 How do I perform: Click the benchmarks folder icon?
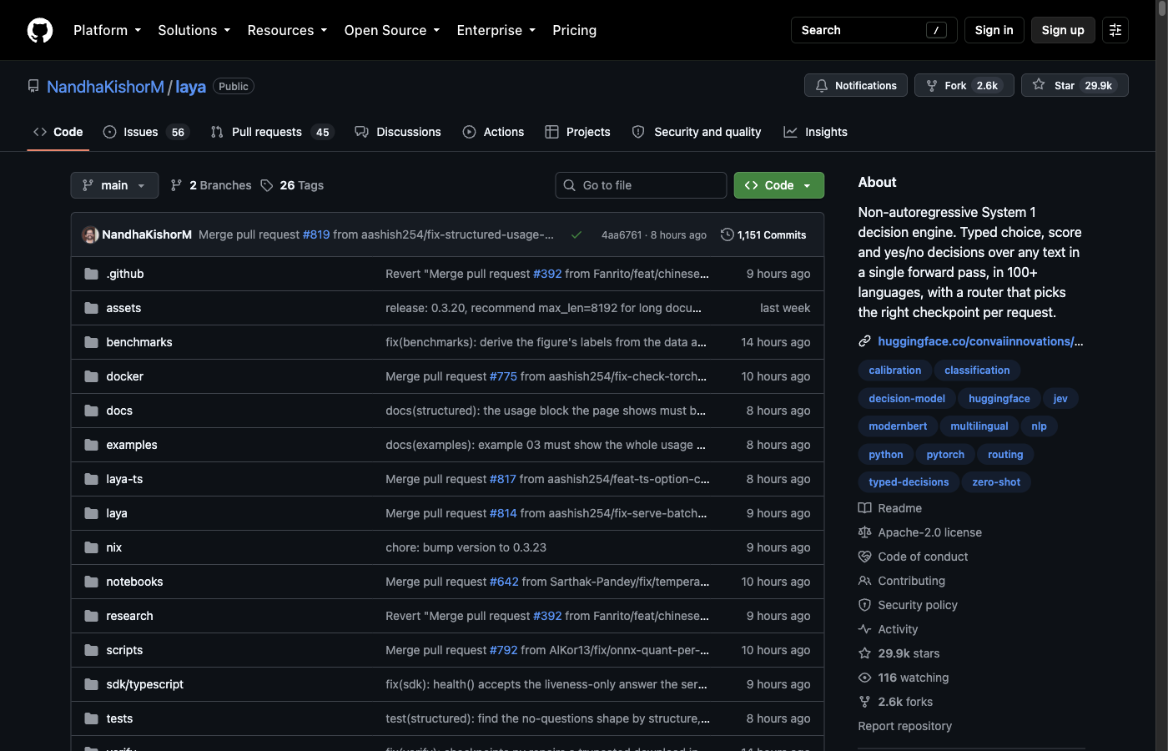click(92, 342)
